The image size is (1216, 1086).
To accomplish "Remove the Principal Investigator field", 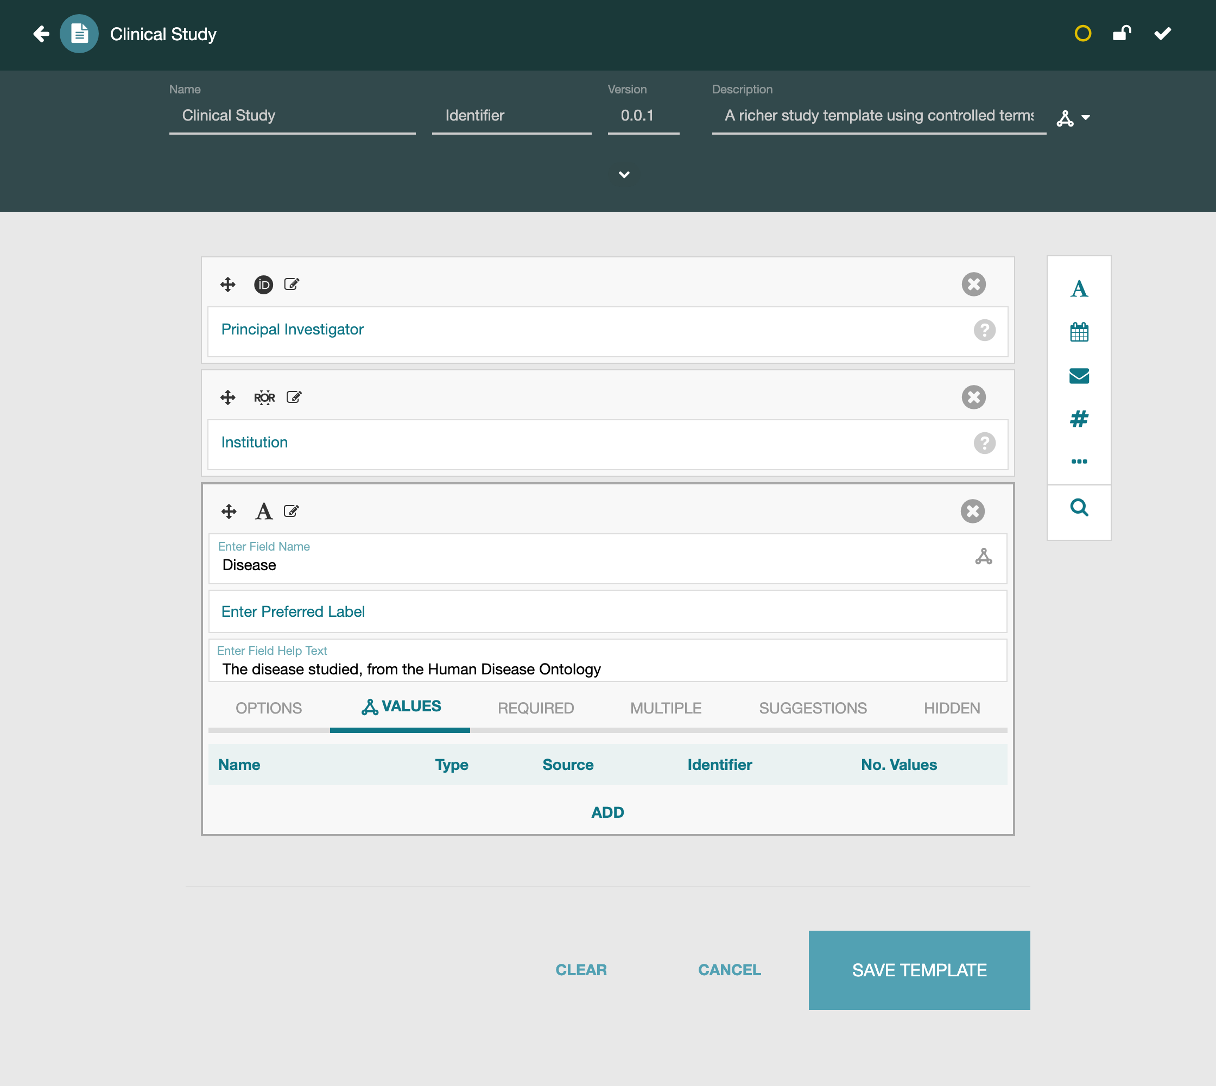I will pyautogui.click(x=974, y=285).
